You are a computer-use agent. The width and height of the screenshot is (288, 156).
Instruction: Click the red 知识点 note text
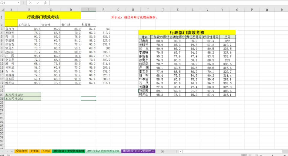click(x=134, y=17)
